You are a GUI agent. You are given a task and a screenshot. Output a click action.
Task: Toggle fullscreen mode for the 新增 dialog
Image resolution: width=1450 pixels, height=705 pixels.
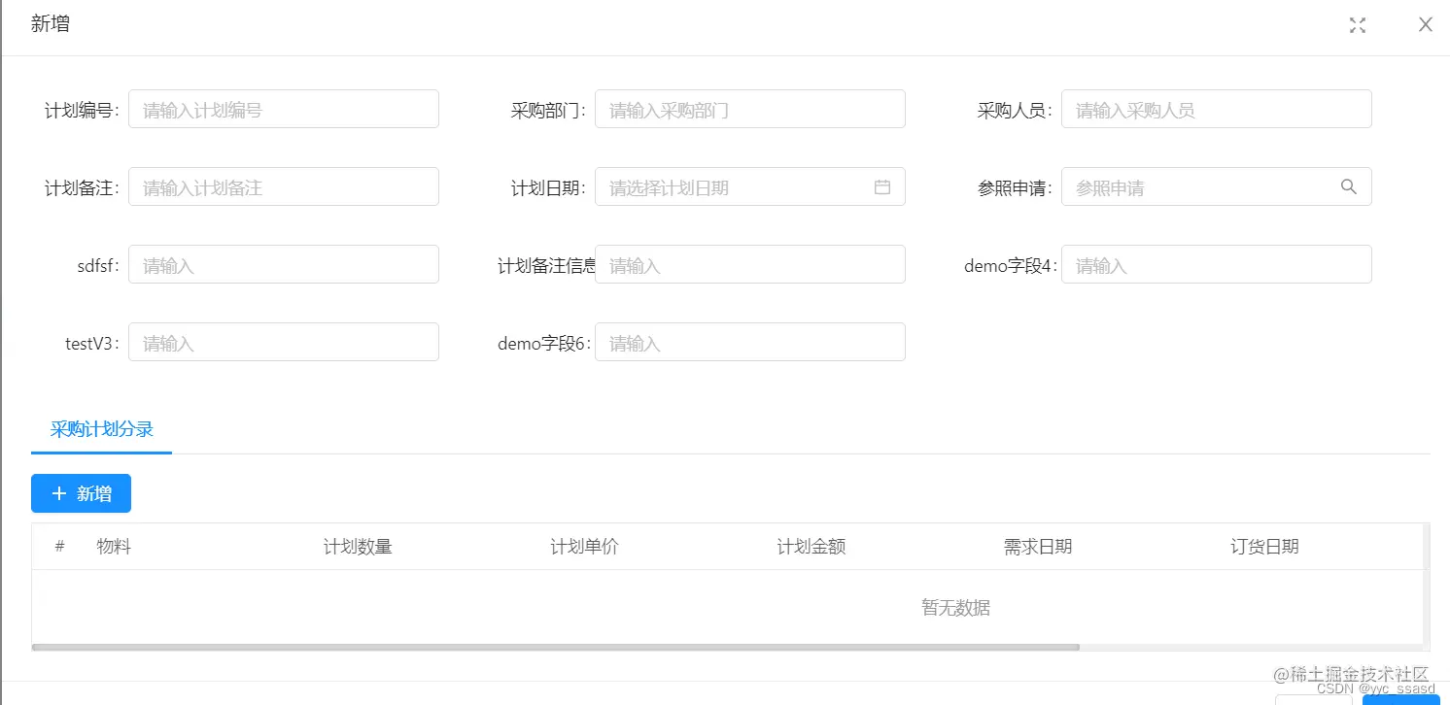click(x=1358, y=25)
